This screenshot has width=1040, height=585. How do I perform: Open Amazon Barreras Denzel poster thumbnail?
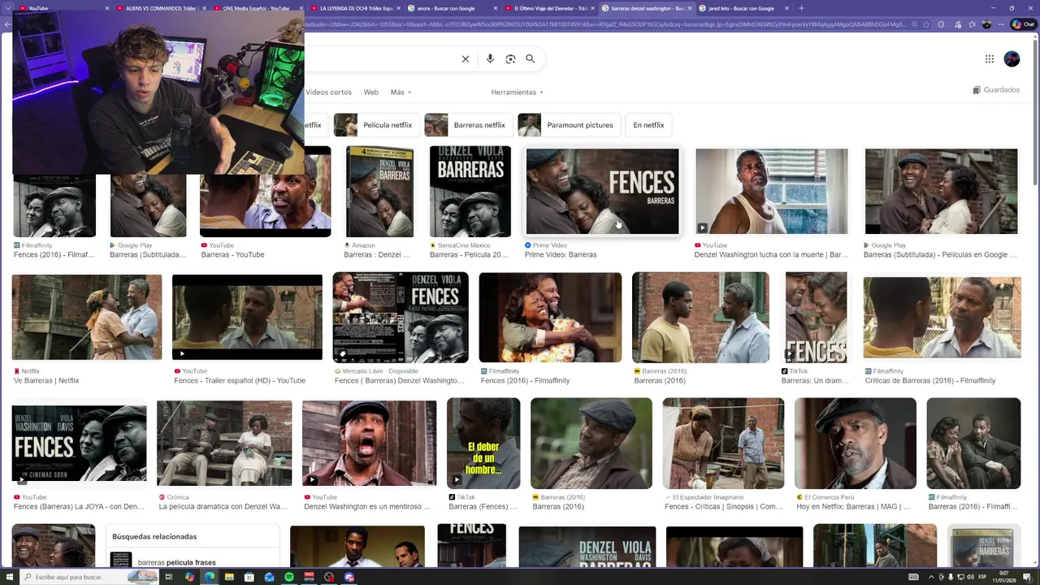pos(379,192)
